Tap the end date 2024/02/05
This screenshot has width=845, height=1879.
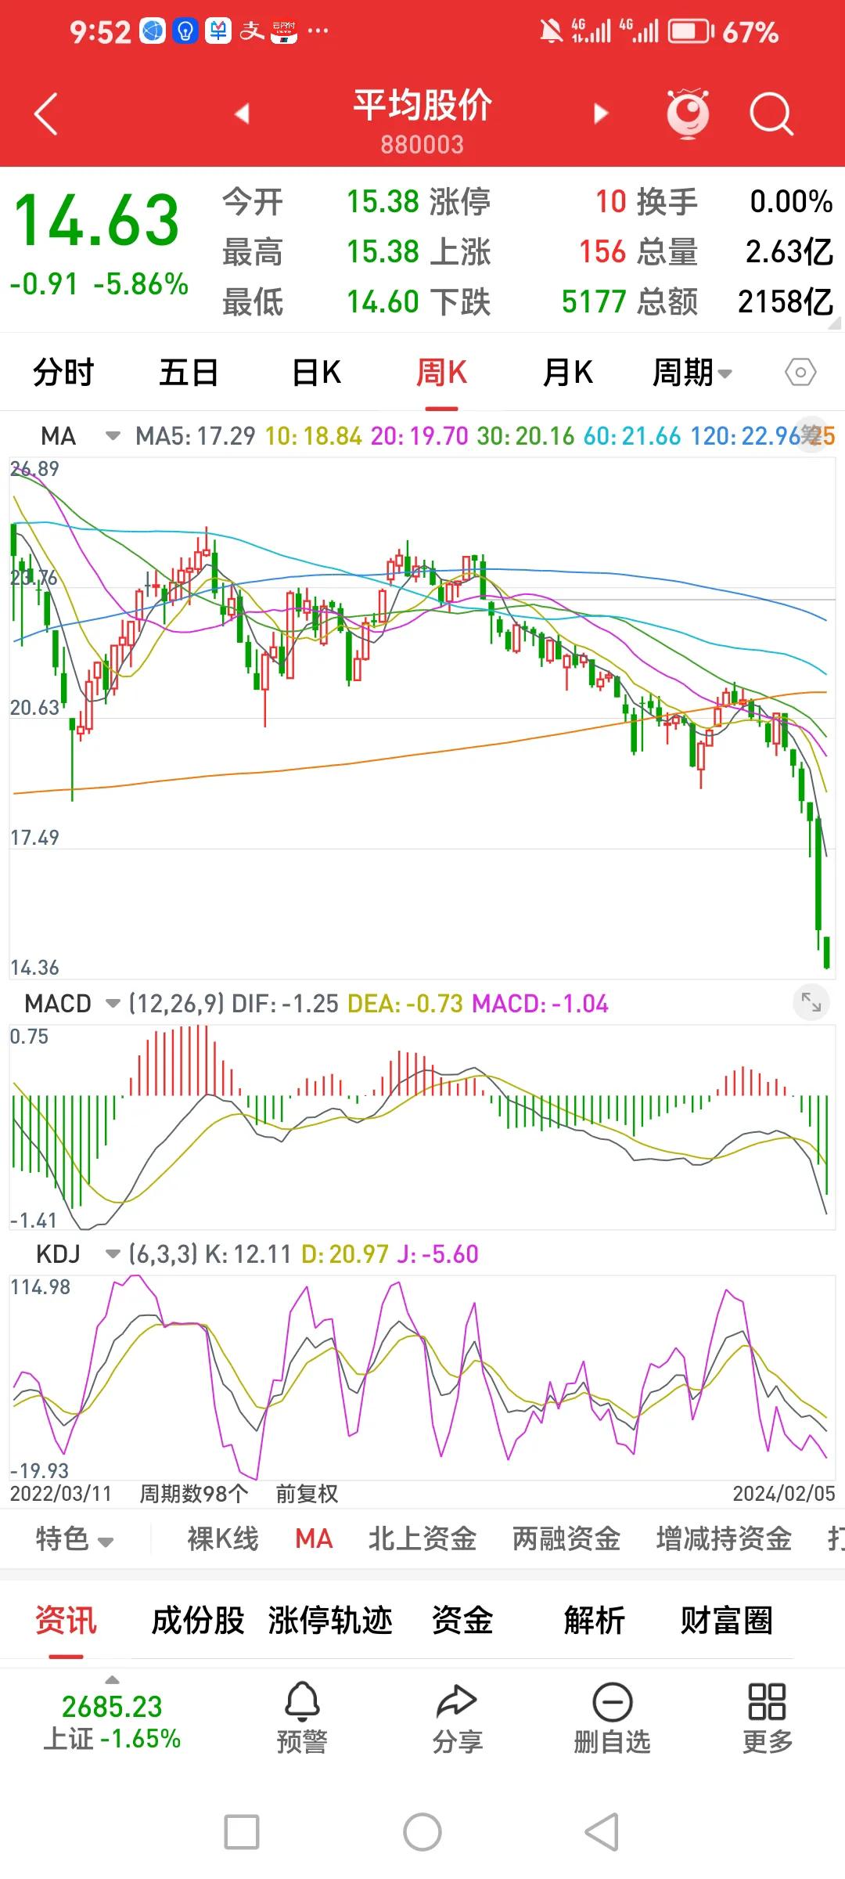tap(784, 1494)
